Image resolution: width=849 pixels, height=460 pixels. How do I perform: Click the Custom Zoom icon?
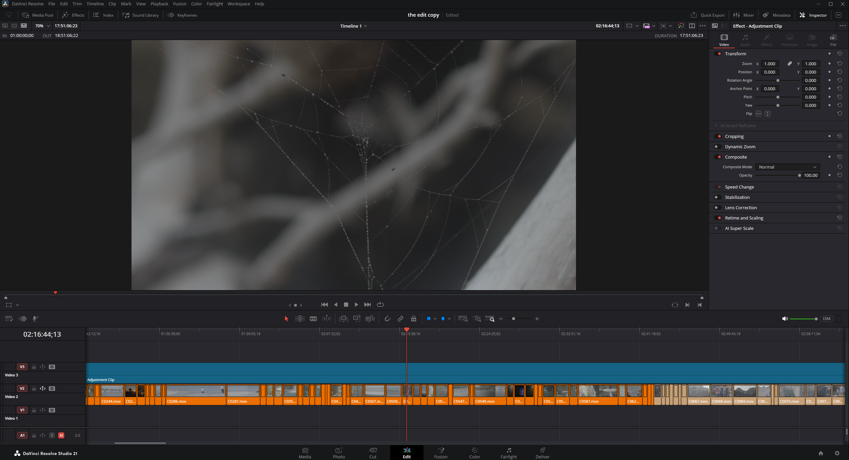pos(490,319)
